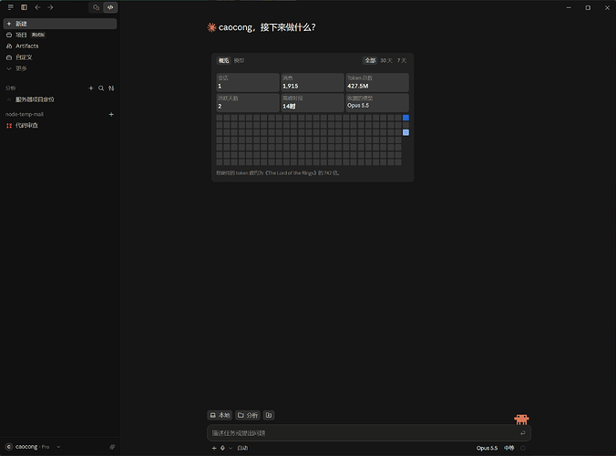The width and height of the screenshot is (616, 456).
Task: Click the icon at sidebar bottom-right
Action: pyautogui.click(x=112, y=447)
